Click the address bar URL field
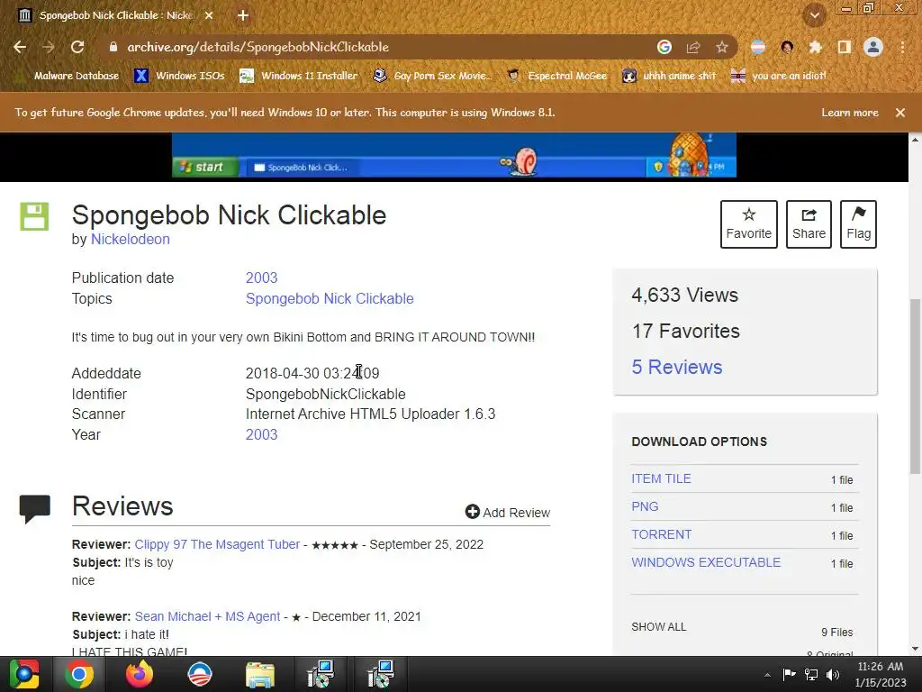The image size is (922, 692). tap(376, 47)
